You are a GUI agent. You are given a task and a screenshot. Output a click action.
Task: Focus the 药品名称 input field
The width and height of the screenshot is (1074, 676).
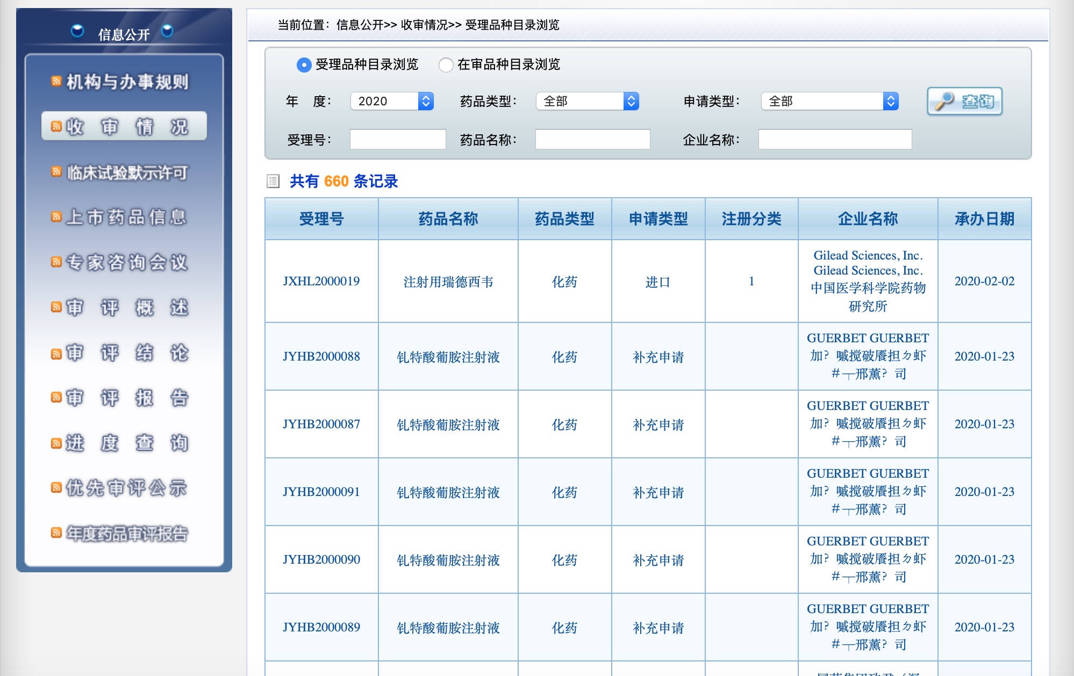coord(592,139)
